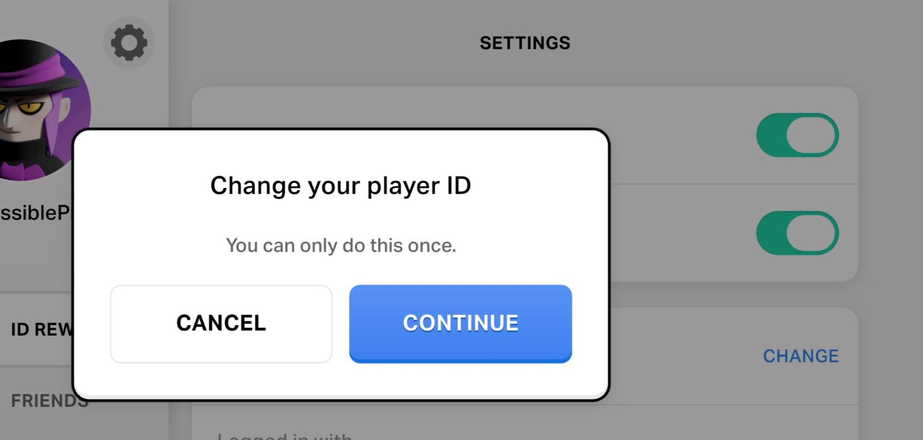This screenshot has height=440, width=923.
Task: Tap the white knob of first toggle
Action: point(812,135)
